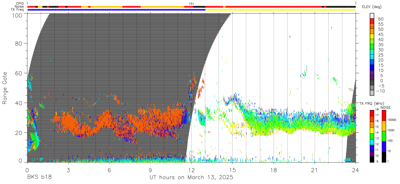Click the 'CPID' row label
The image size is (400, 184).
(20, 4)
